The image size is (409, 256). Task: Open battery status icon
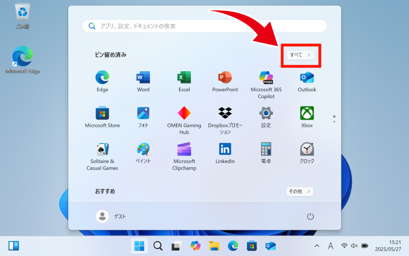pyautogui.click(x=365, y=246)
